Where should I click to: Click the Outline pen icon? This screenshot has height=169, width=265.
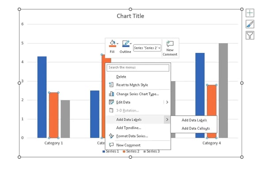[126, 43]
